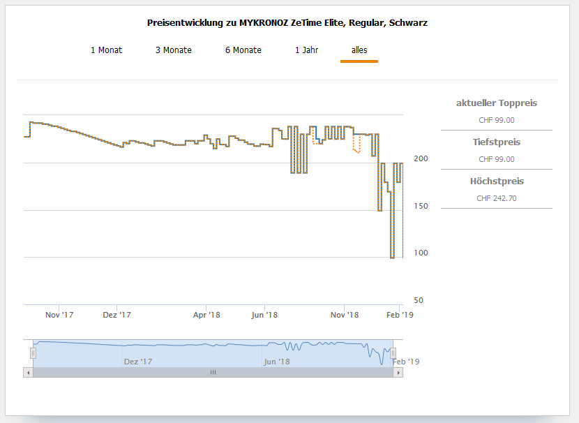Viewport: 579px width, 423px height.
Task: Click the right navigator range handle
Action: [x=393, y=353]
